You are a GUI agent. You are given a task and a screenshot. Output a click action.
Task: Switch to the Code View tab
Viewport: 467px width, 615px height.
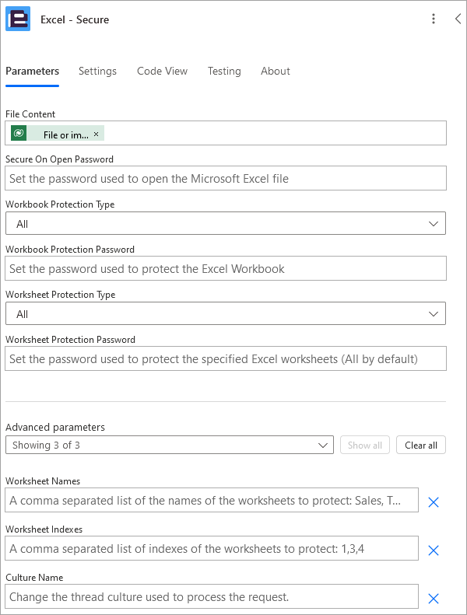162,71
